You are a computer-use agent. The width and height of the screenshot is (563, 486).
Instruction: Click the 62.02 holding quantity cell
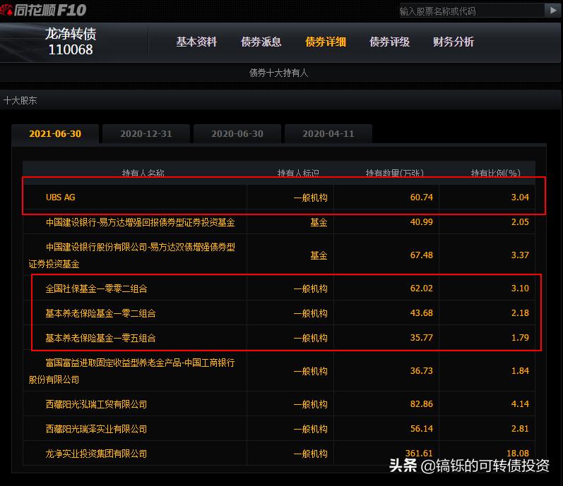[422, 288]
